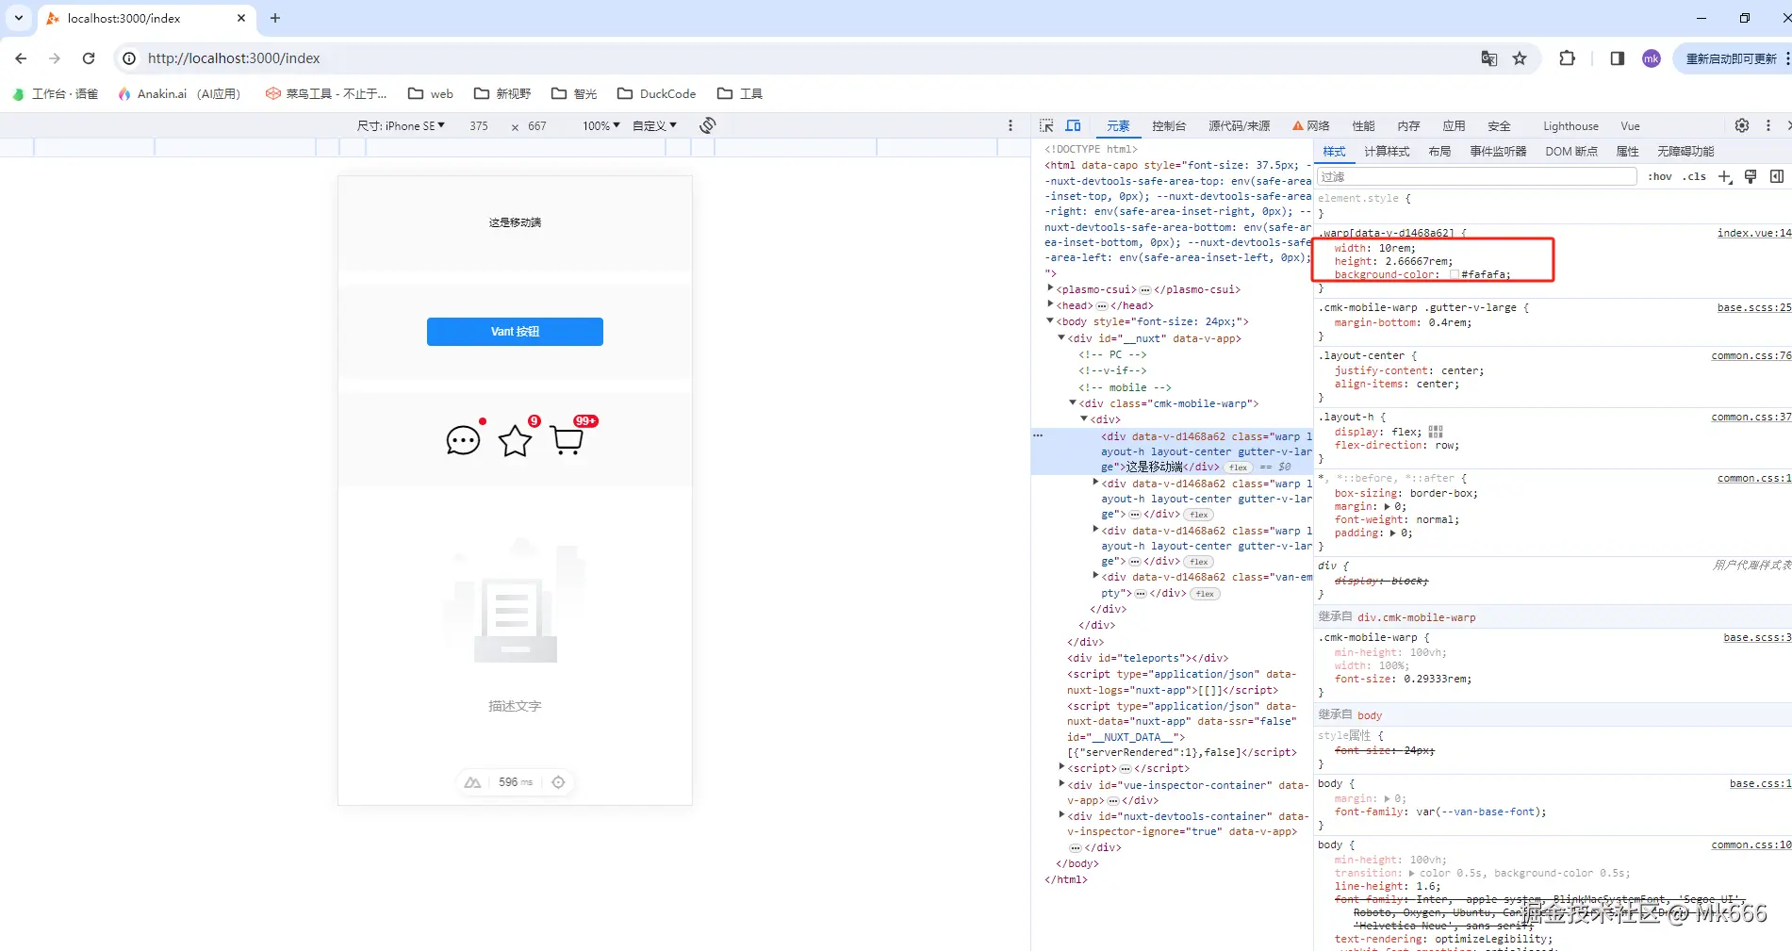
Task: Switch to the 源代码/来源 sources tab
Action: pyautogui.click(x=1240, y=125)
